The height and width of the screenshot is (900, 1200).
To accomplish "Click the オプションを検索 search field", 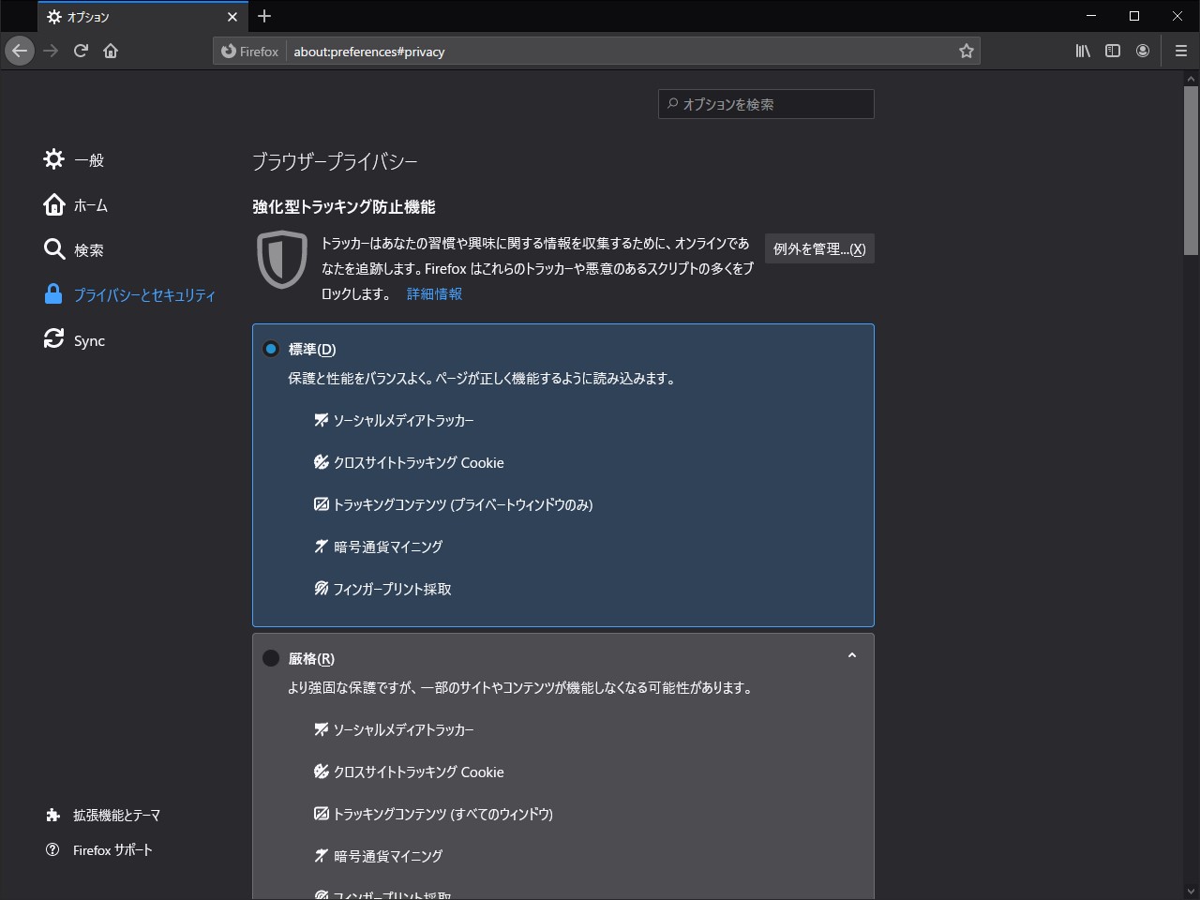I will coord(766,104).
